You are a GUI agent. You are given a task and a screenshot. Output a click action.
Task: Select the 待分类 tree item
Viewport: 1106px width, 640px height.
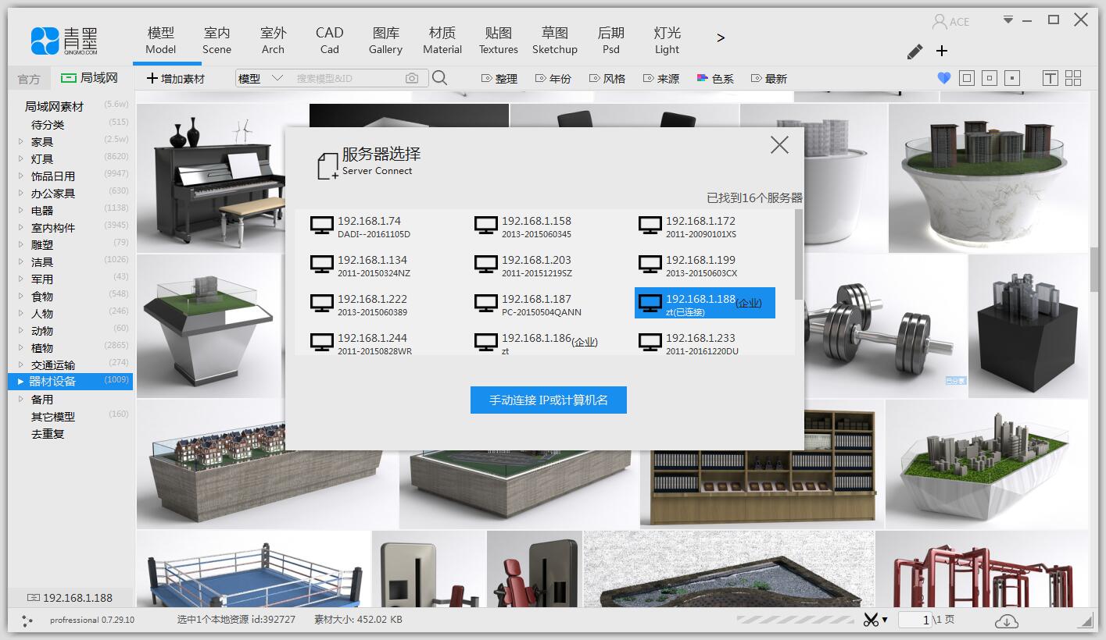click(48, 125)
